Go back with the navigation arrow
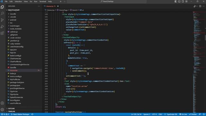This screenshot has width=206, height=116. click(61, 1)
